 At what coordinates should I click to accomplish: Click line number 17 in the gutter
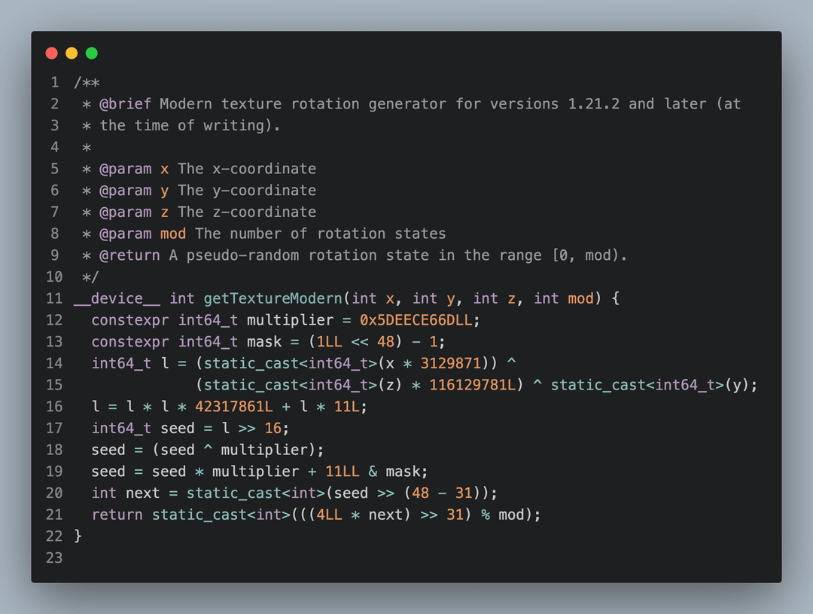pos(53,428)
